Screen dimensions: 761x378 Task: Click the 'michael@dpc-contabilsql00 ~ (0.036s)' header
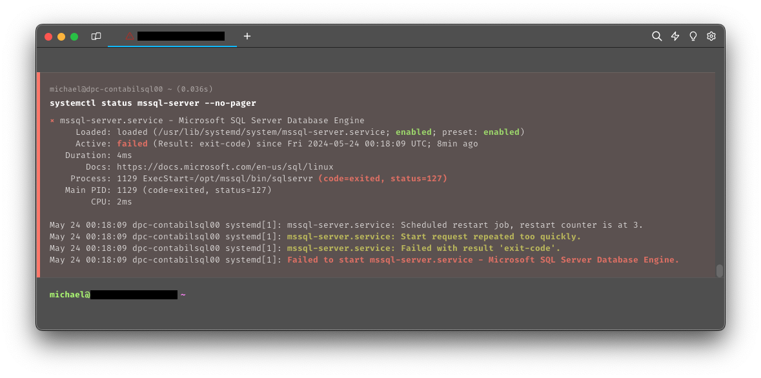pos(131,89)
